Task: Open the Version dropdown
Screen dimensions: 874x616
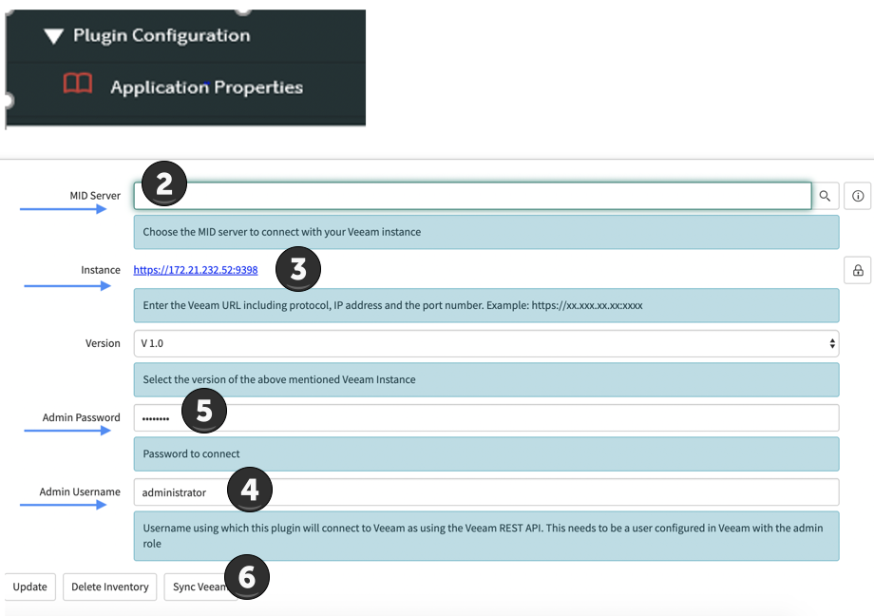Action: point(486,344)
